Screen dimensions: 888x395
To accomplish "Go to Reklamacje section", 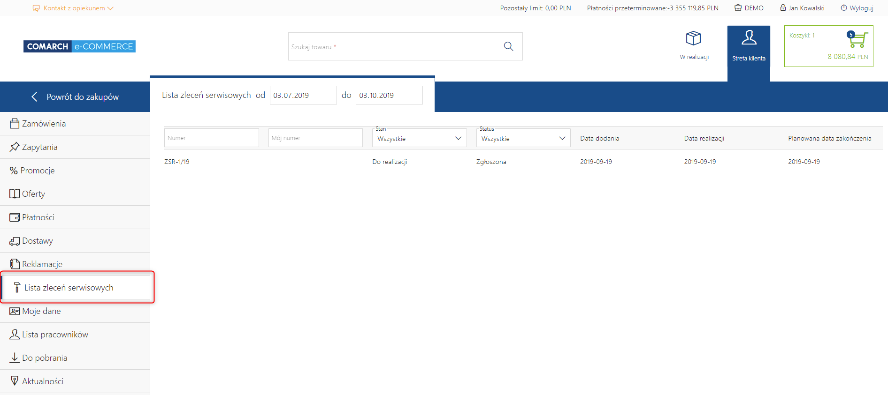I will point(75,264).
